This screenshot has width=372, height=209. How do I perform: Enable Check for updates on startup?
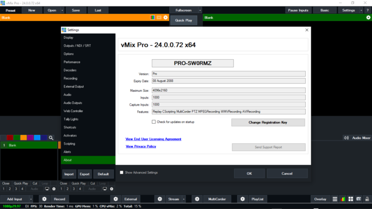tap(153, 122)
